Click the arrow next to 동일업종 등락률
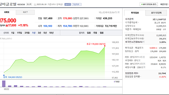The height and width of the screenshot is (95, 169). point(141,77)
